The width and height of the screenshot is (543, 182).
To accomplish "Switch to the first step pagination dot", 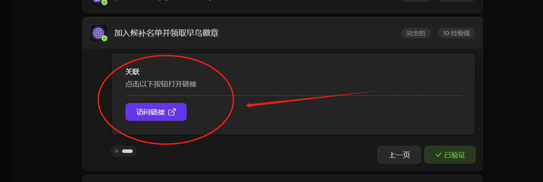I will click(x=117, y=151).
